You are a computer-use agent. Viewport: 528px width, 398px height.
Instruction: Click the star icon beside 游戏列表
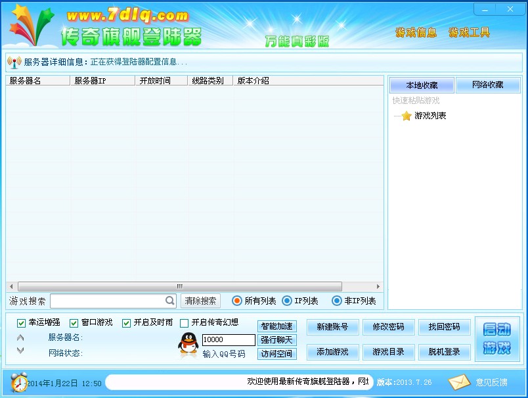point(407,116)
